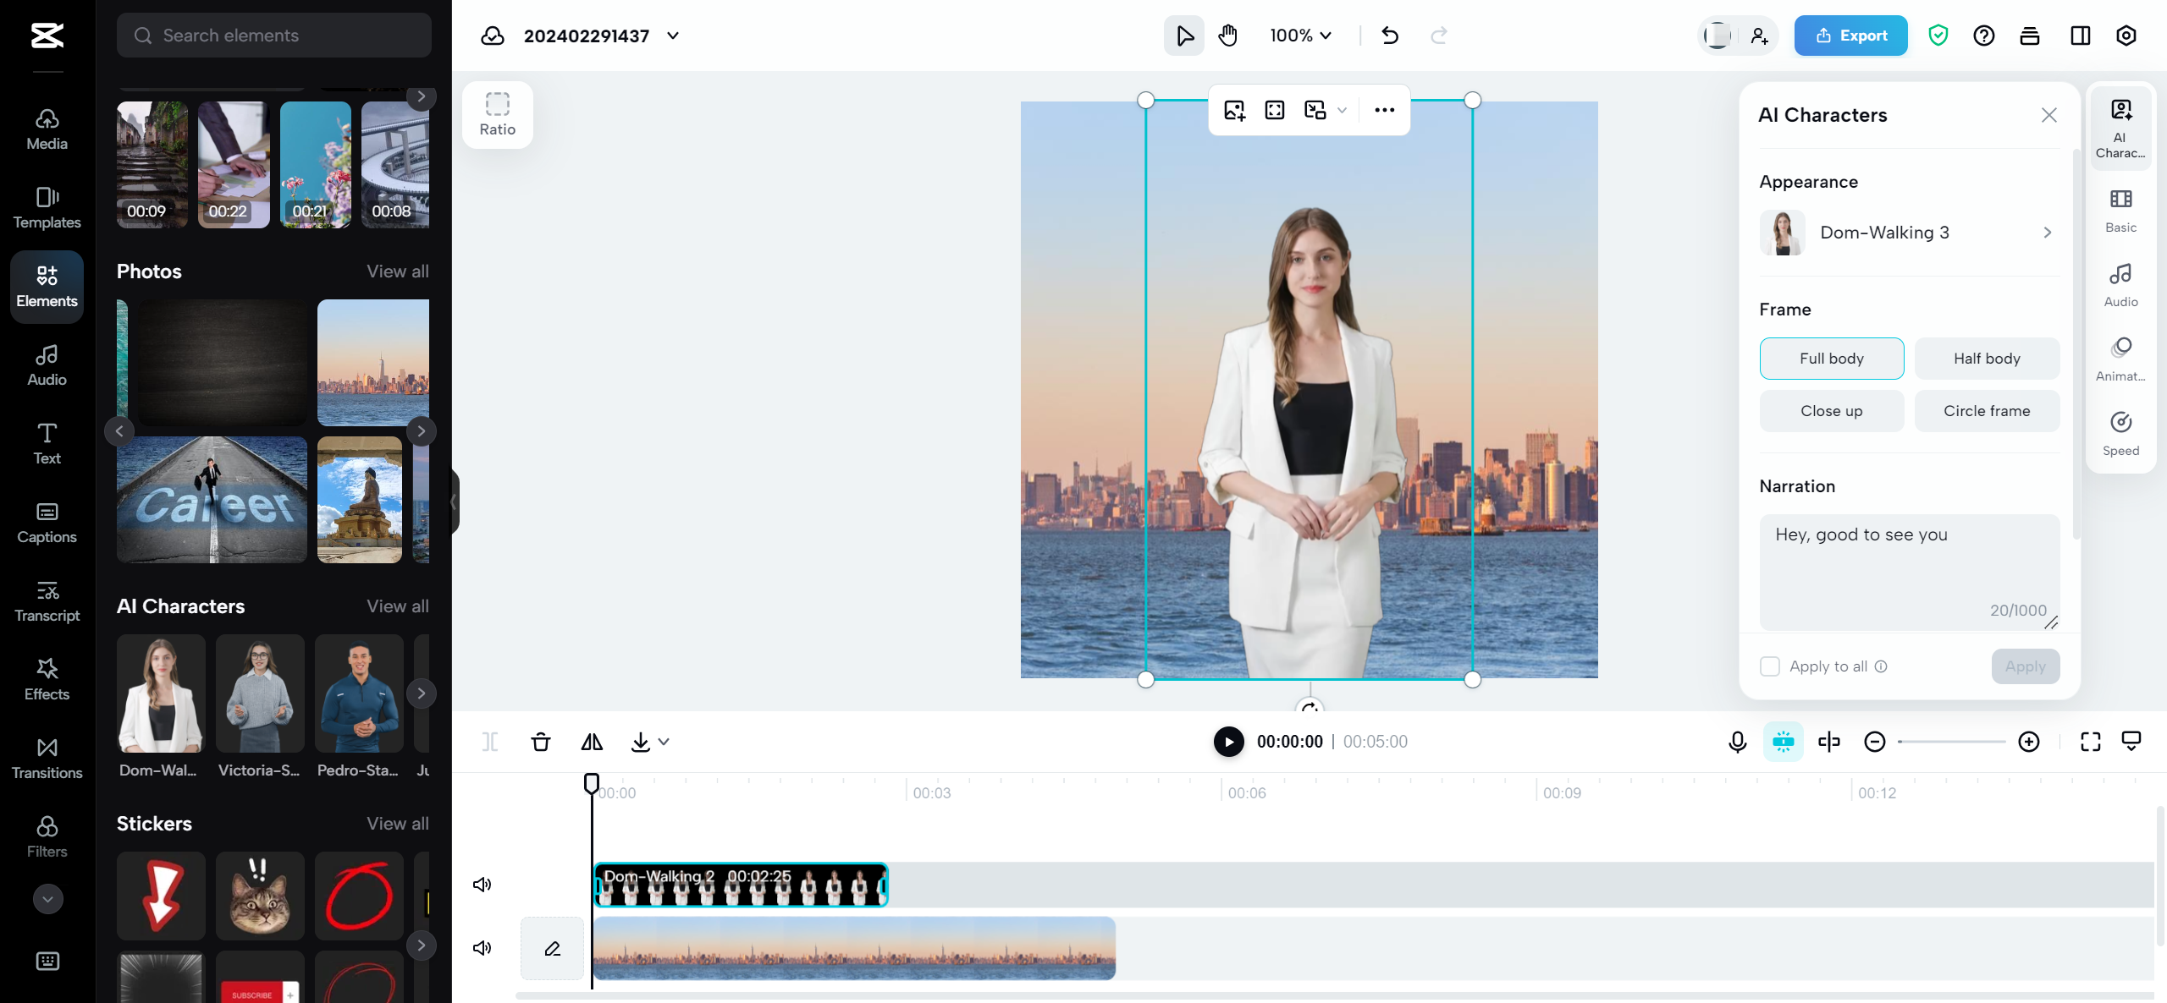Viewport: 2167px width, 1003px height.
Task: Switch to the Audio tab in right panel
Action: (2120, 282)
